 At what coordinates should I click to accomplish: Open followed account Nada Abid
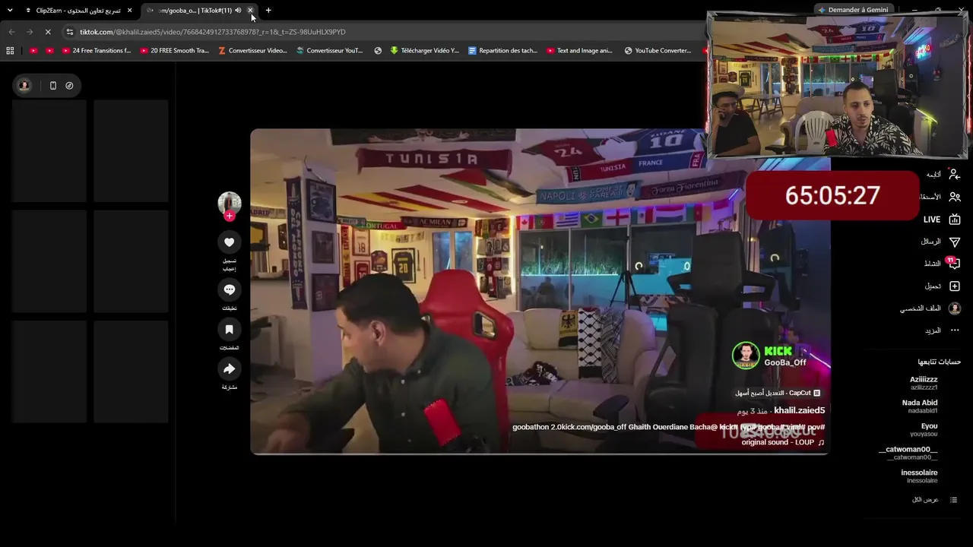pyautogui.click(x=920, y=406)
